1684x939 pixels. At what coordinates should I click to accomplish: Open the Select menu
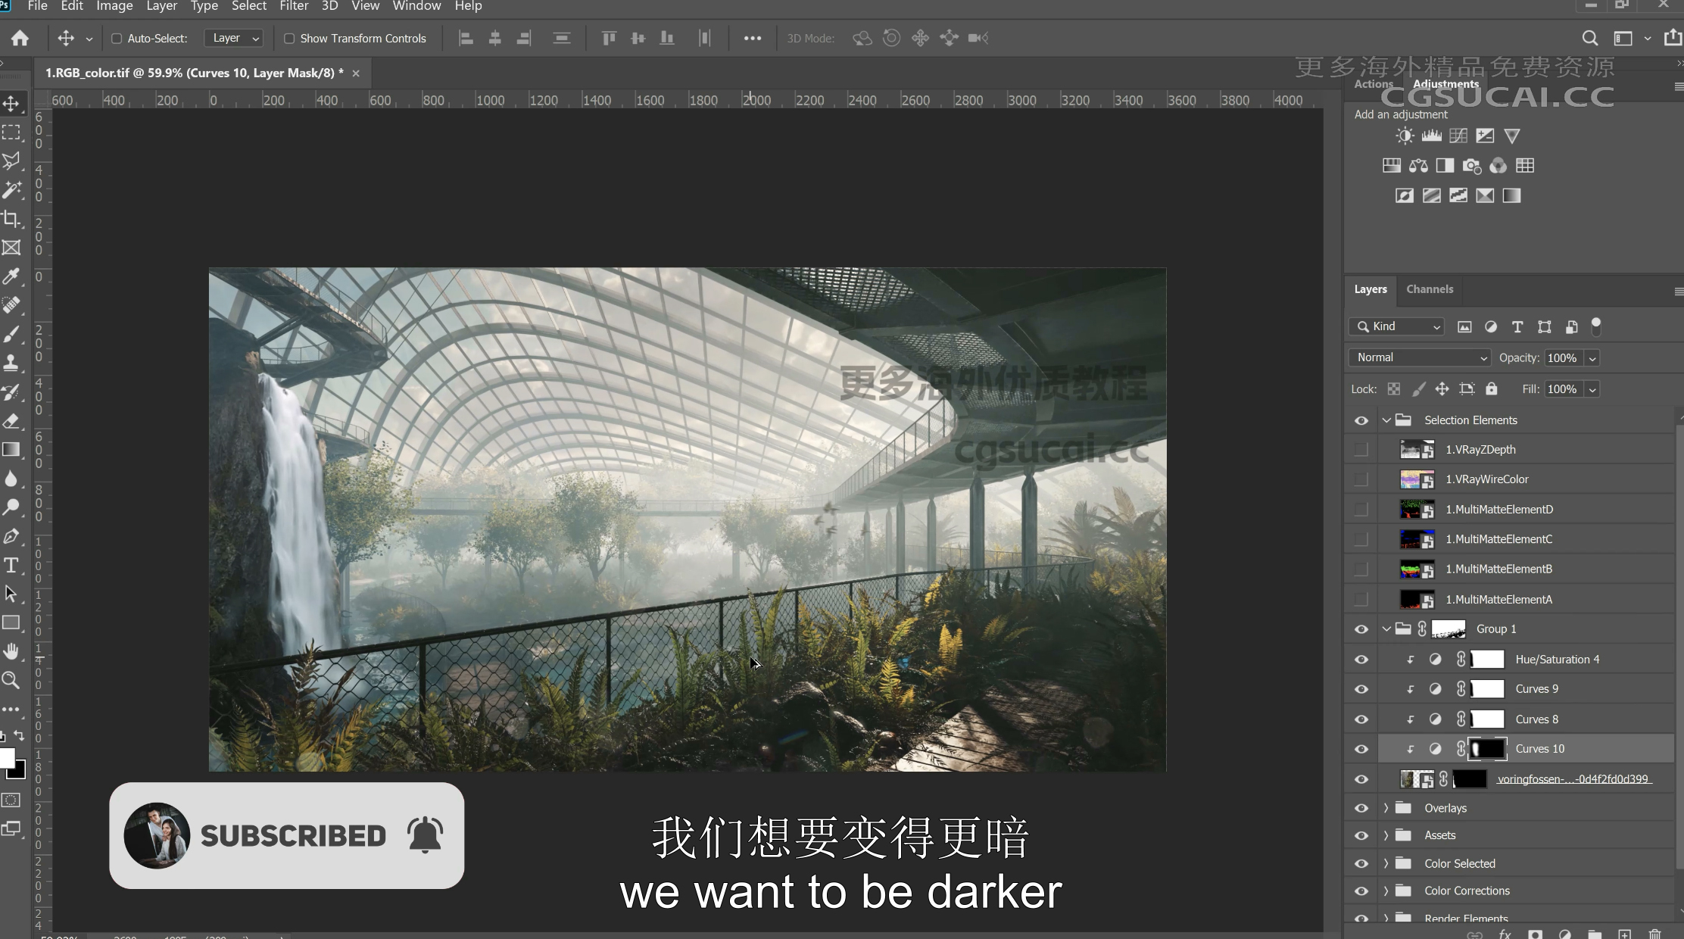pyautogui.click(x=248, y=6)
